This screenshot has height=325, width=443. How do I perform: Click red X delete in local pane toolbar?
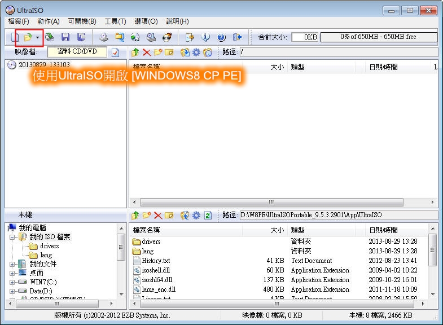(158, 216)
